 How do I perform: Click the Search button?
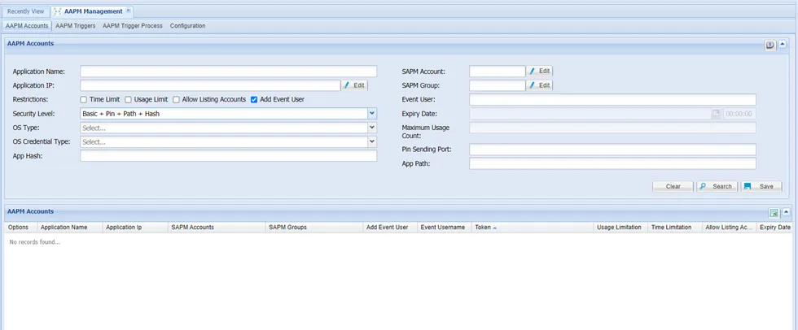click(717, 186)
